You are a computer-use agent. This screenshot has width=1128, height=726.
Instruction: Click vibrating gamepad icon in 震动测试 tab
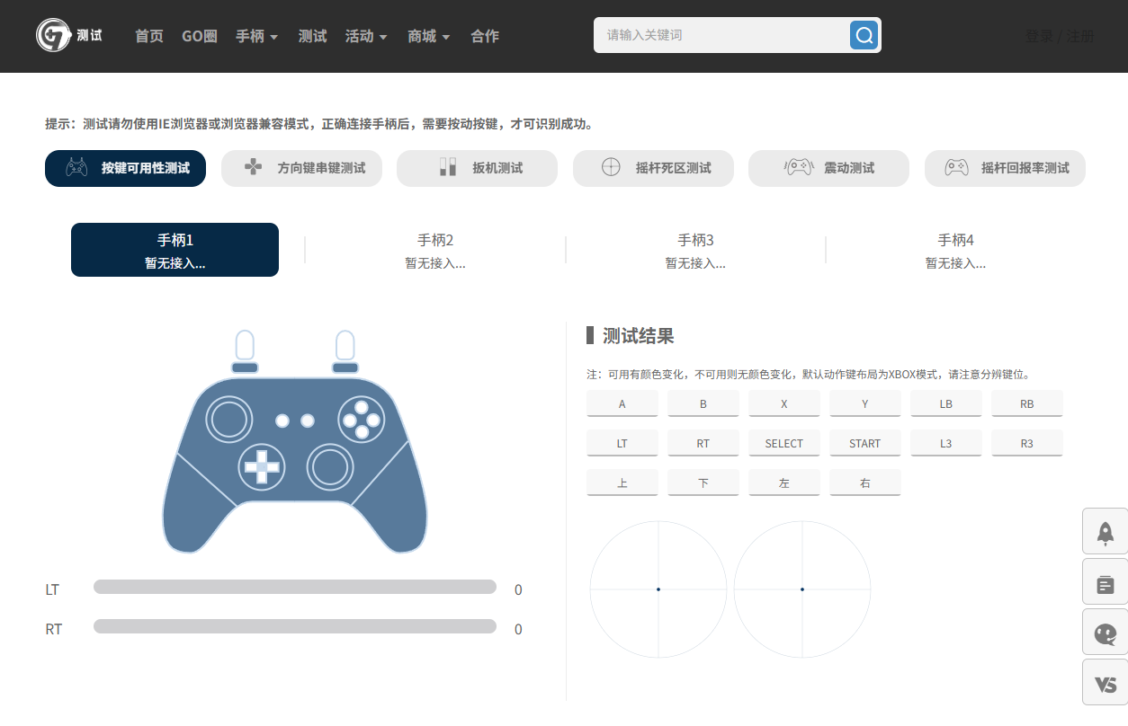pyautogui.click(x=799, y=168)
